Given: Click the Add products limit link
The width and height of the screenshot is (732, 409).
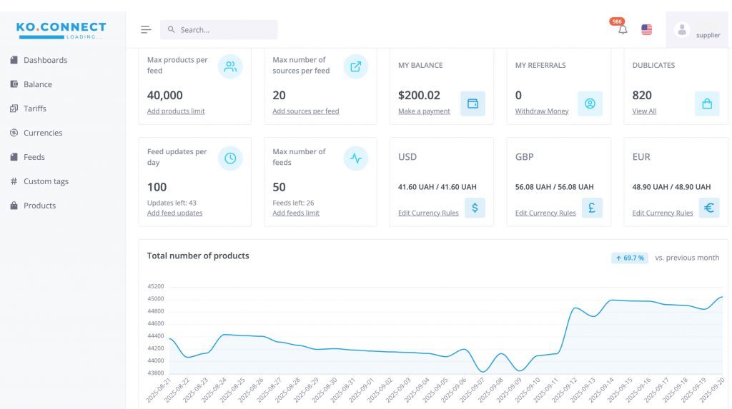Looking at the screenshot, I should tap(176, 111).
